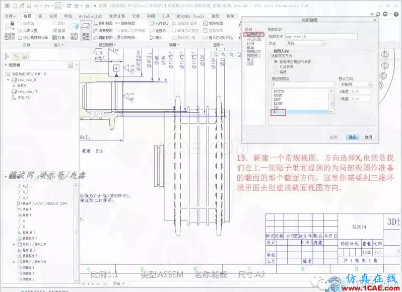Click the 常规视图 general view icon

86,31
